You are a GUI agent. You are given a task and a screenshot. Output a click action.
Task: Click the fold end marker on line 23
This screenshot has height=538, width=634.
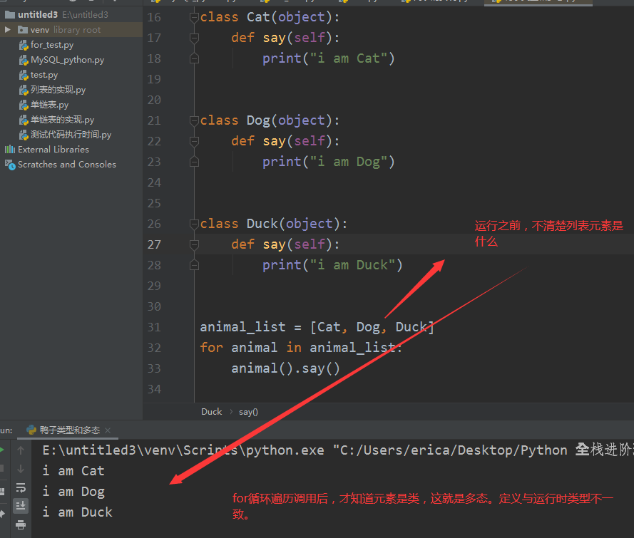click(194, 162)
